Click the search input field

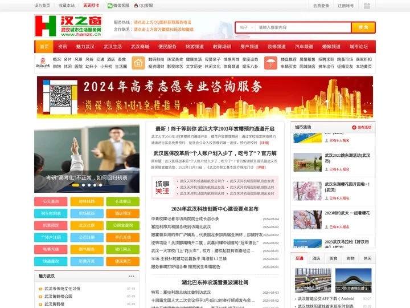click(x=304, y=27)
